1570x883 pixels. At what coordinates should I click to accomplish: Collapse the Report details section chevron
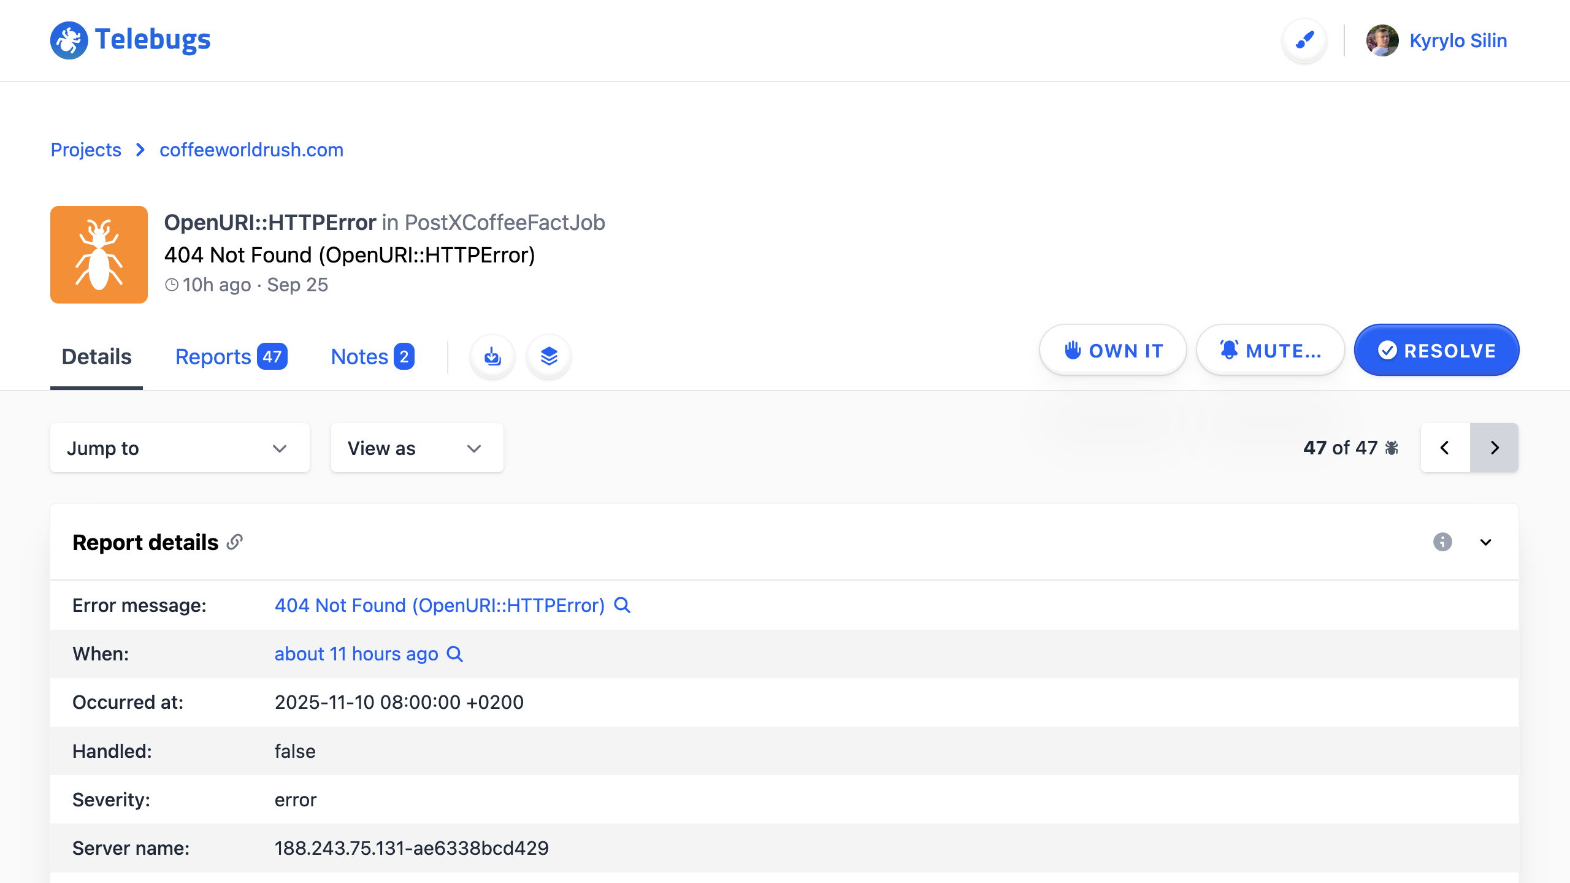point(1486,542)
